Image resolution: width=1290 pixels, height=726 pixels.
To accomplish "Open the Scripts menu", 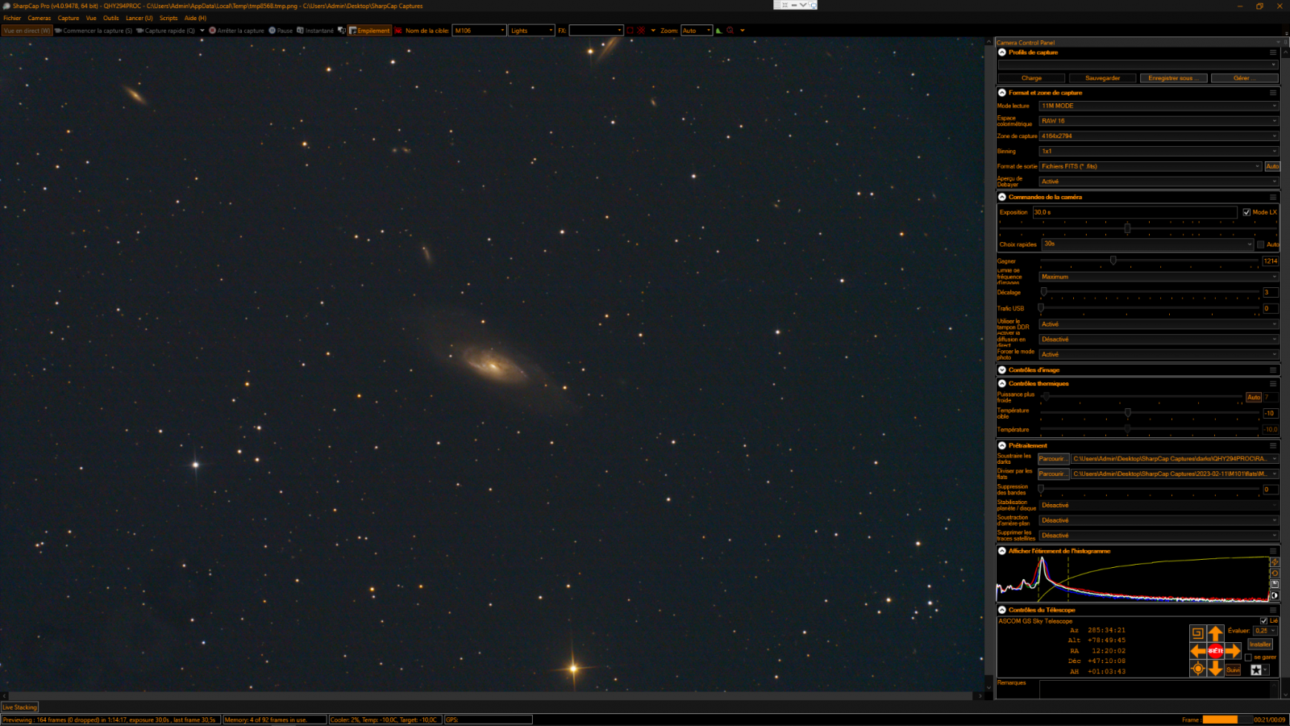I will tap(169, 18).
